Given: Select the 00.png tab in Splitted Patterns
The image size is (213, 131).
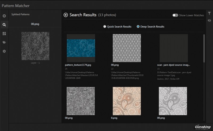Looking at the screenshot, I should (35, 24).
